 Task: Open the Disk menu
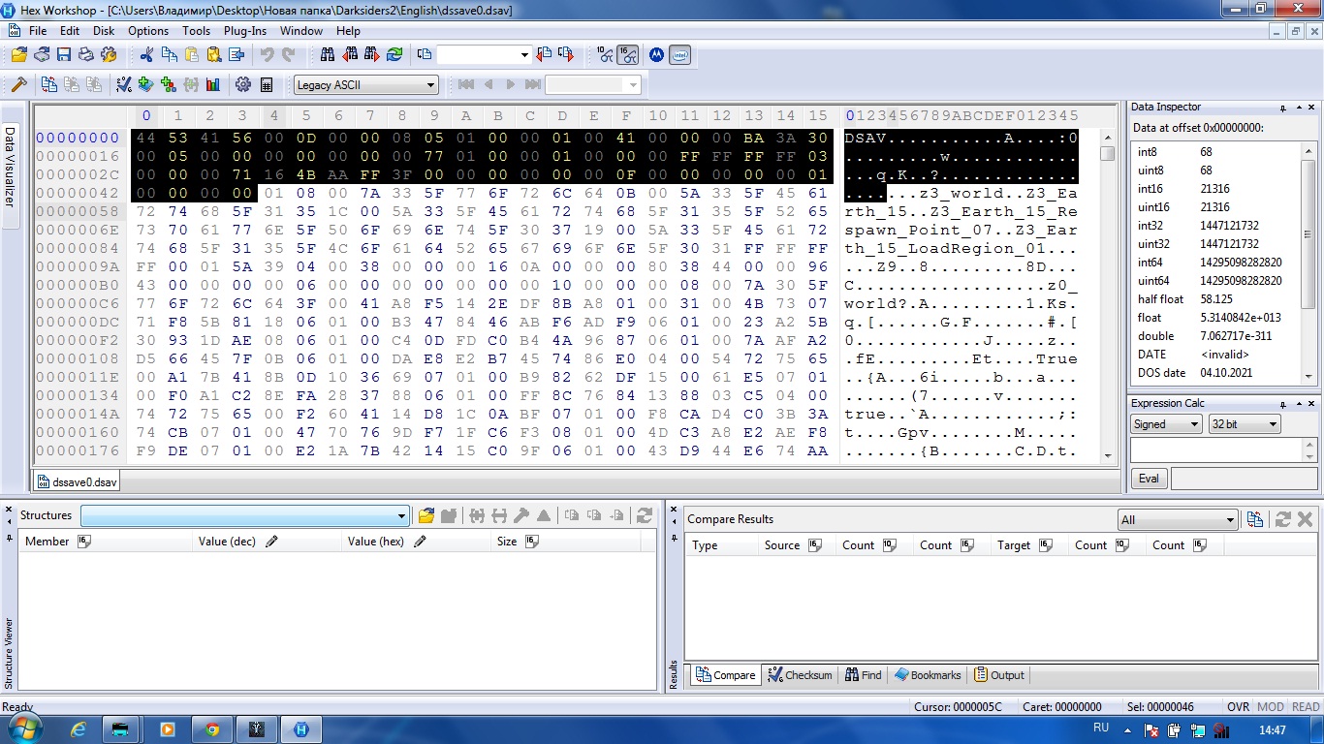coord(104,31)
